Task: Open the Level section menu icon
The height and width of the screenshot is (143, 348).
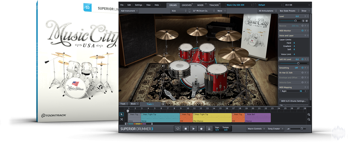Action: [x=305, y=17]
